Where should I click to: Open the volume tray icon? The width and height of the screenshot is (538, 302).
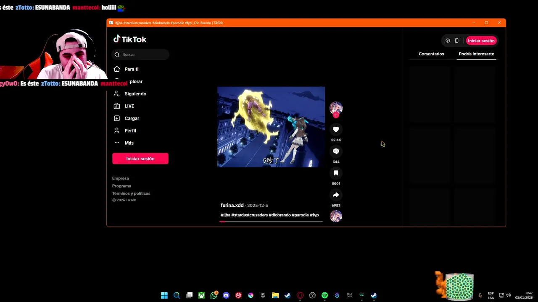coord(508,295)
